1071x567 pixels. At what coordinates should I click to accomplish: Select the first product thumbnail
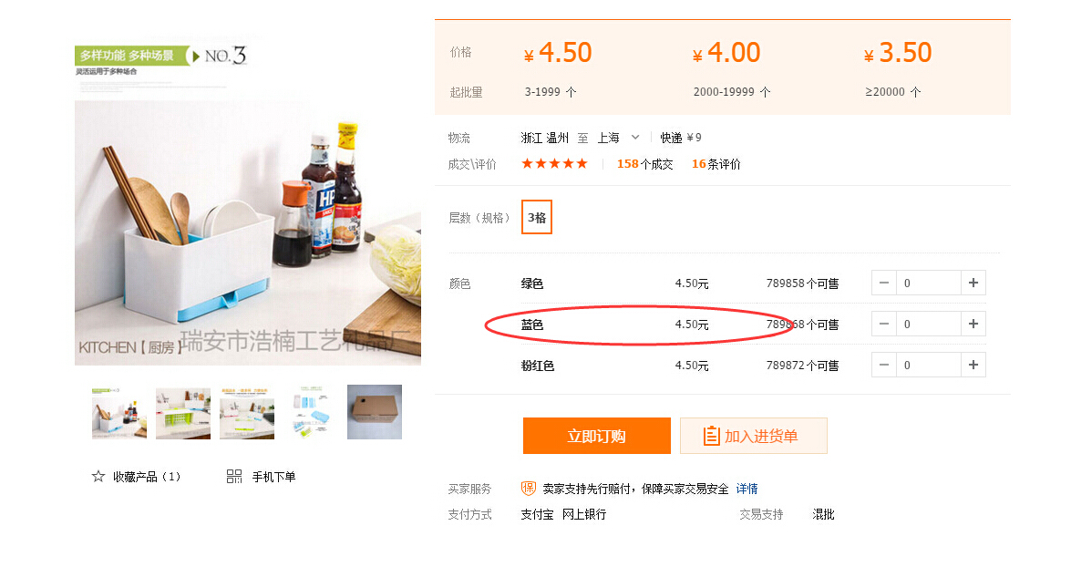pyautogui.click(x=119, y=413)
